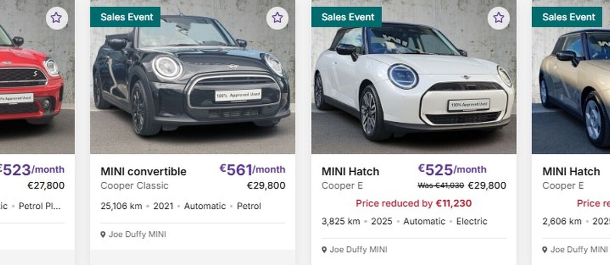Image resolution: width=610 pixels, height=265 pixels.
Task: Click the €525/month price
Action: click(452, 169)
